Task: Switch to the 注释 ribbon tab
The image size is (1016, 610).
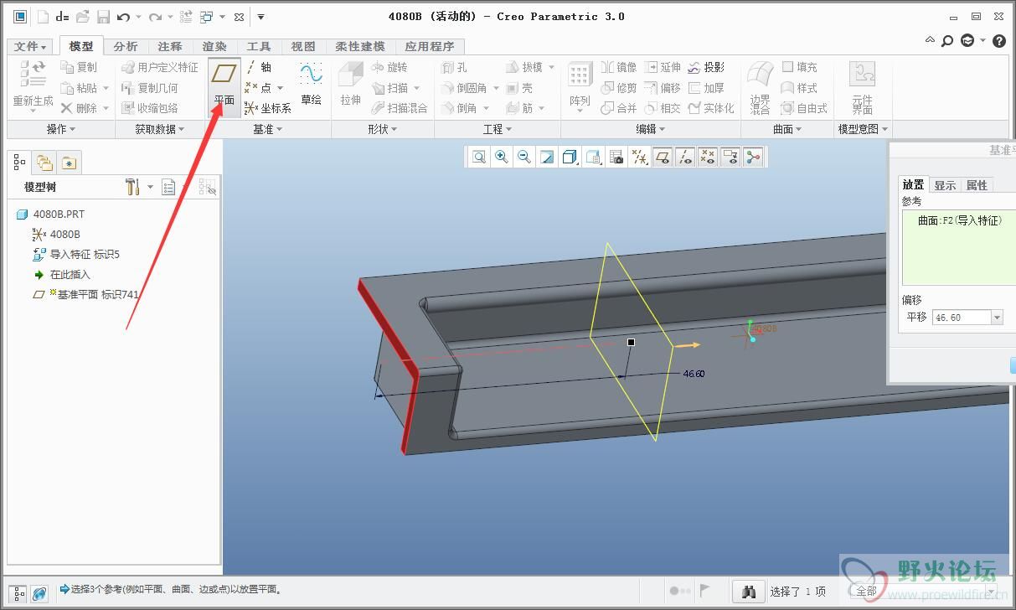Action: [x=170, y=46]
